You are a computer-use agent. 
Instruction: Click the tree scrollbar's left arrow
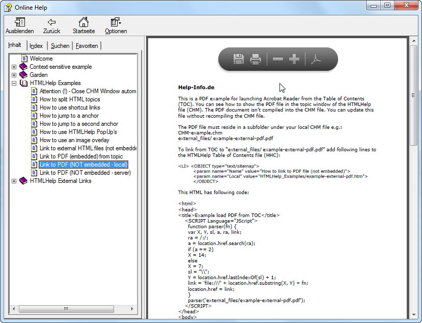click(14, 309)
